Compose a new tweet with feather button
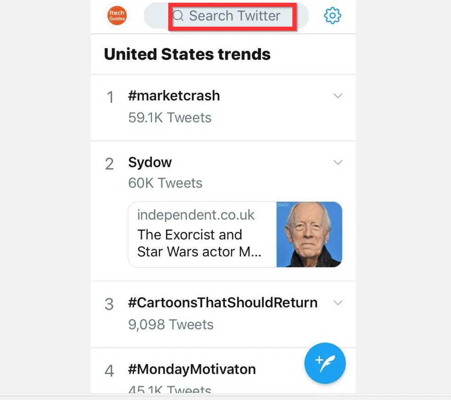The image size is (451, 400). (325, 363)
